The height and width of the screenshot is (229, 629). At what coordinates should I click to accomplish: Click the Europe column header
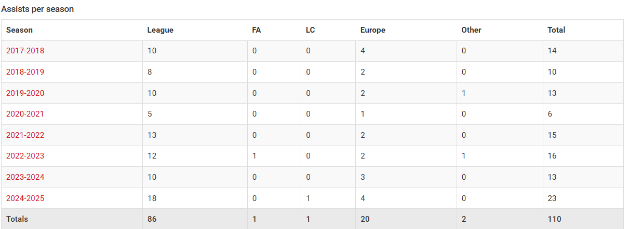pyautogui.click(x=373, y=30)
